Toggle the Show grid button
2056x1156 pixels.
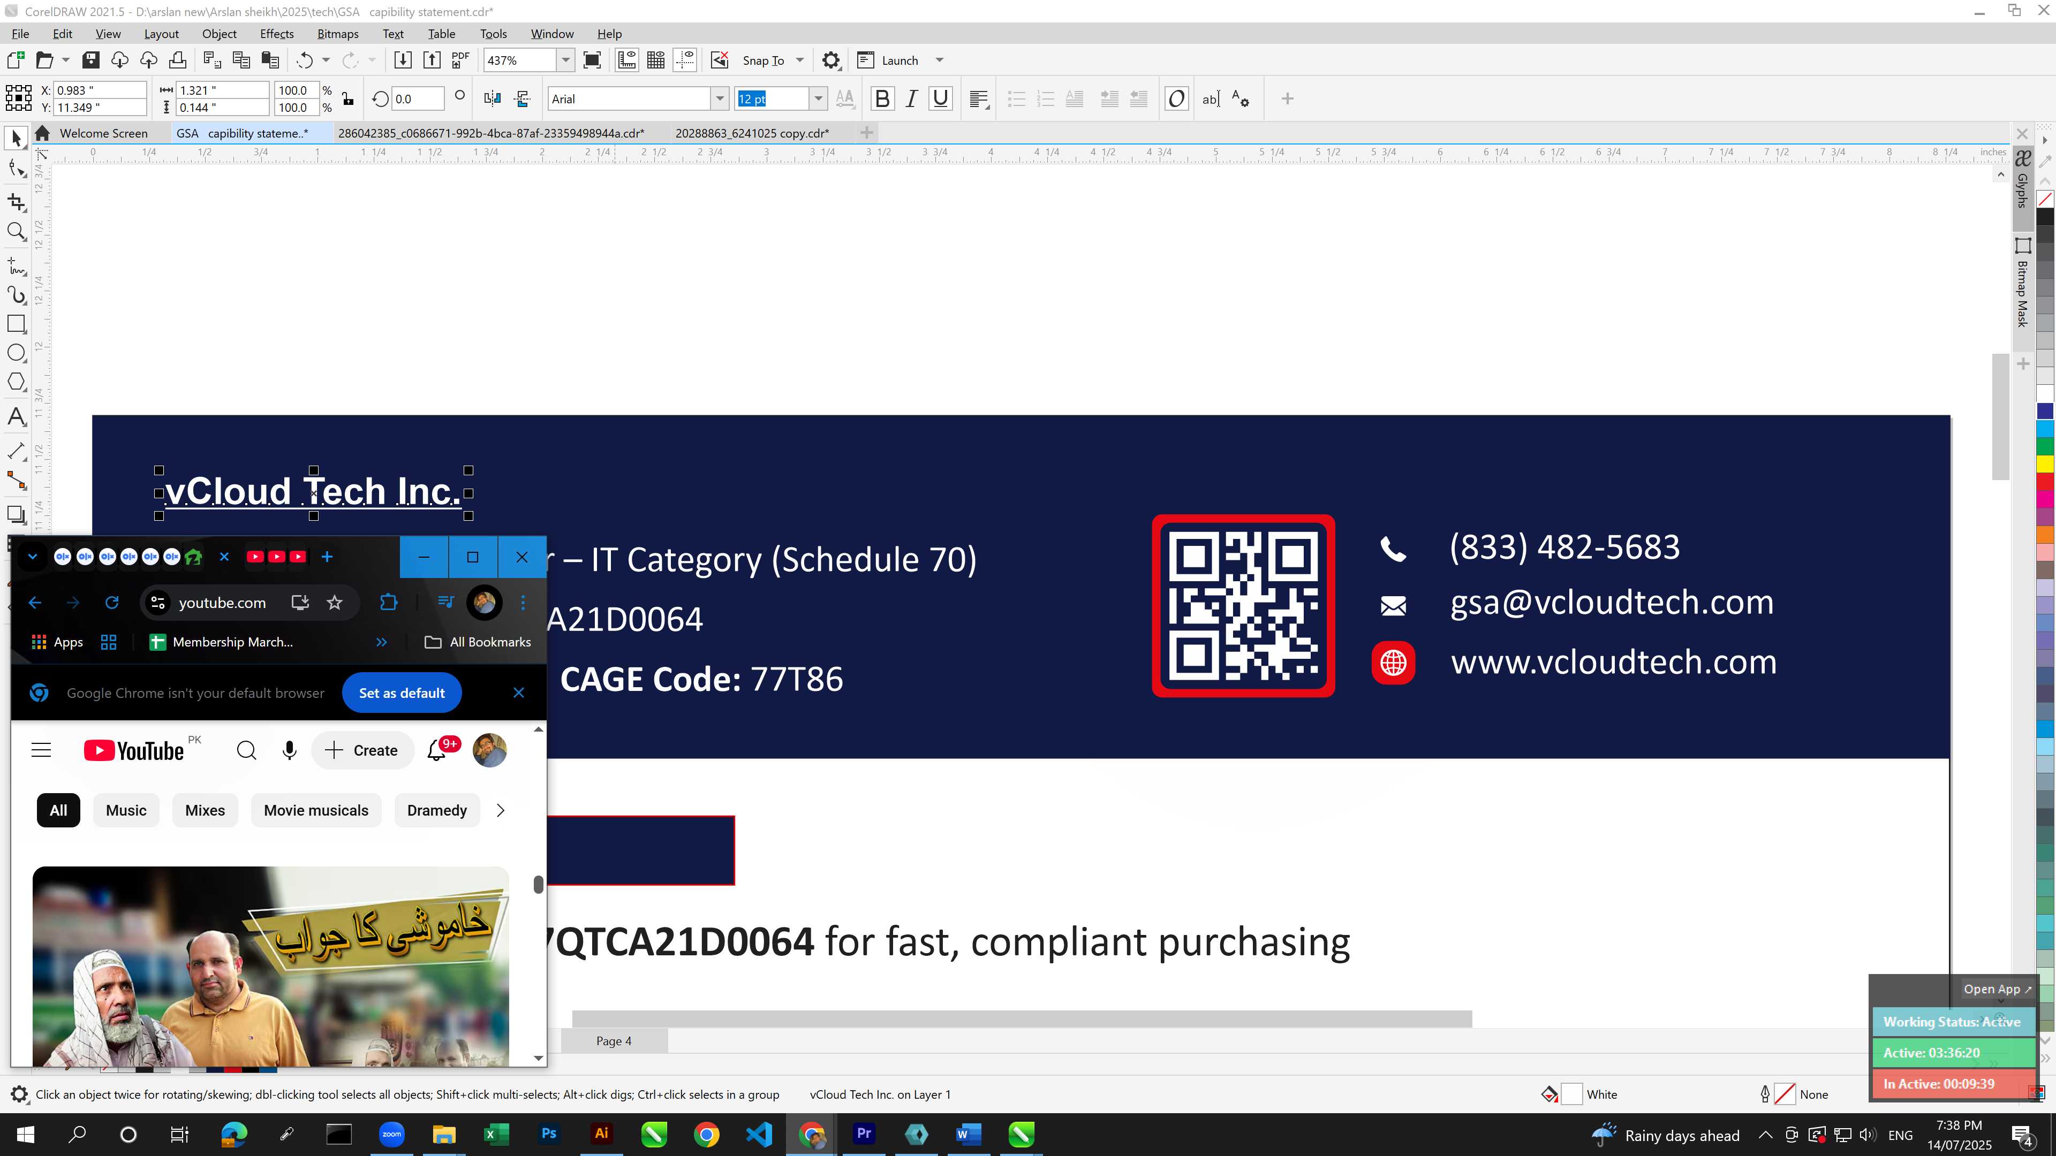tap(656, 60)
